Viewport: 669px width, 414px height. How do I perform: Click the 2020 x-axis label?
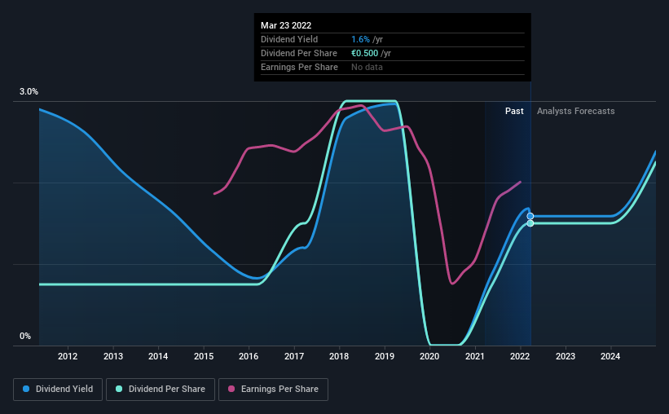tap(429, 356)
